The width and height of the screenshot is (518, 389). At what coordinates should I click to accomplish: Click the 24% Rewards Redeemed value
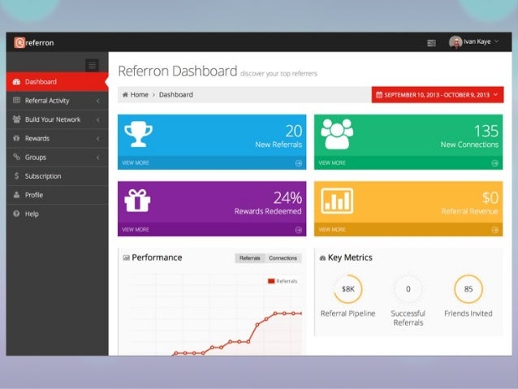pos(287,197)
